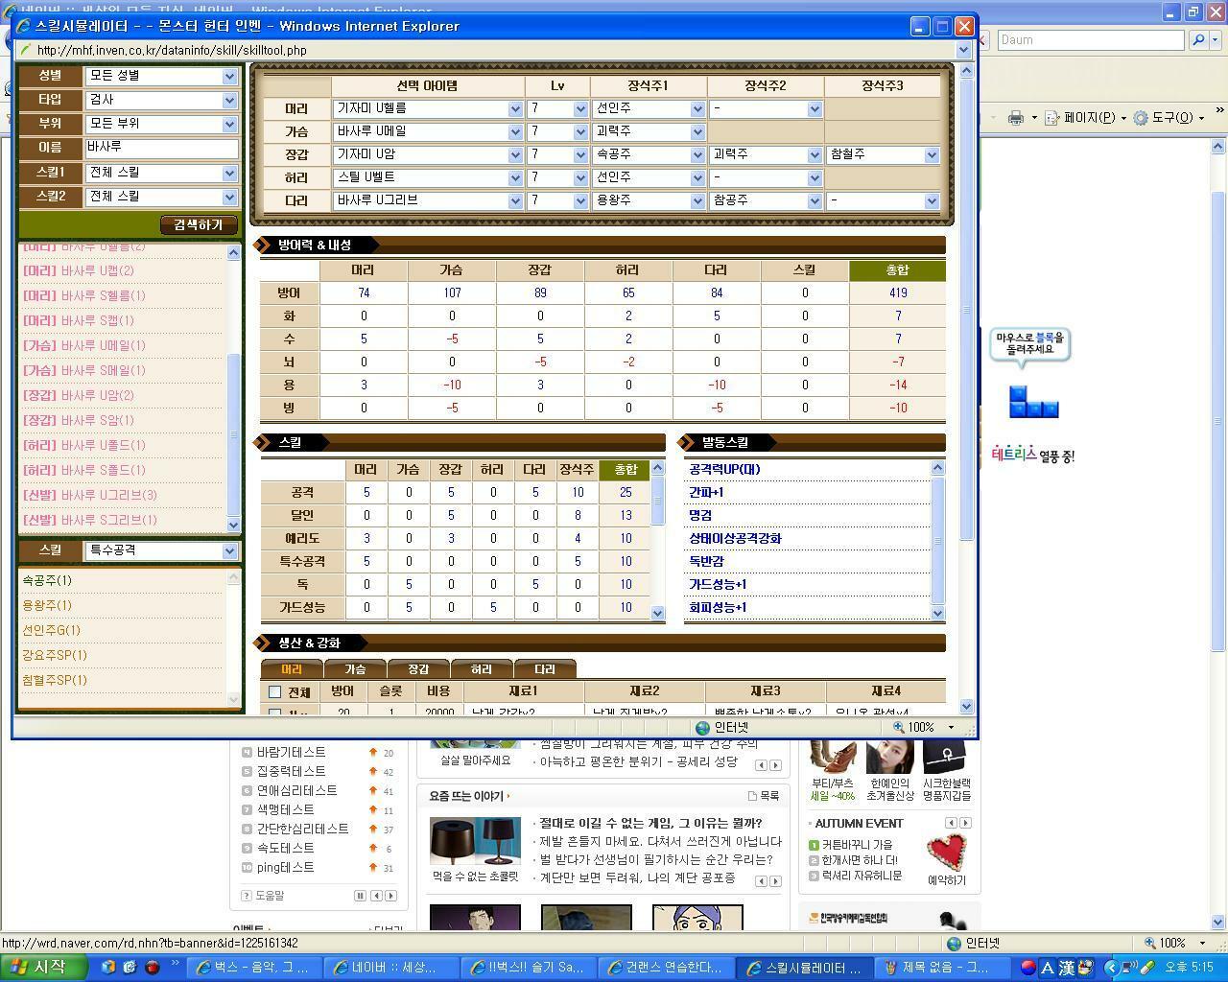Click the printer icon on the browser toolbar
Image resolution: width=1228 pixels, height=982 pixels.
click(x=1014, y=117)
